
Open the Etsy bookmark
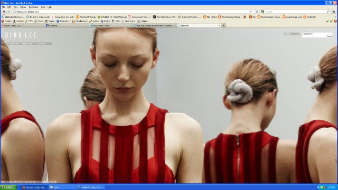(252, 17)
